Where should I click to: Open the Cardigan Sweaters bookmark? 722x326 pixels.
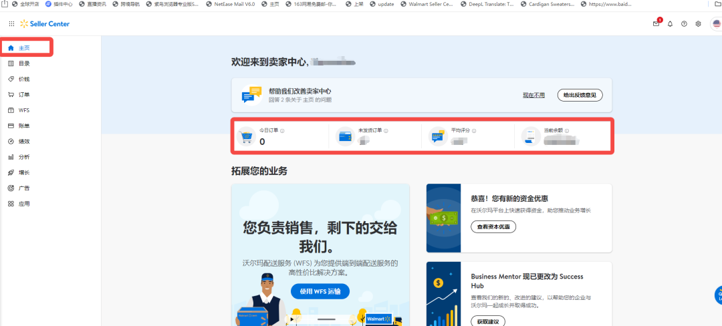tap(548, 4)
